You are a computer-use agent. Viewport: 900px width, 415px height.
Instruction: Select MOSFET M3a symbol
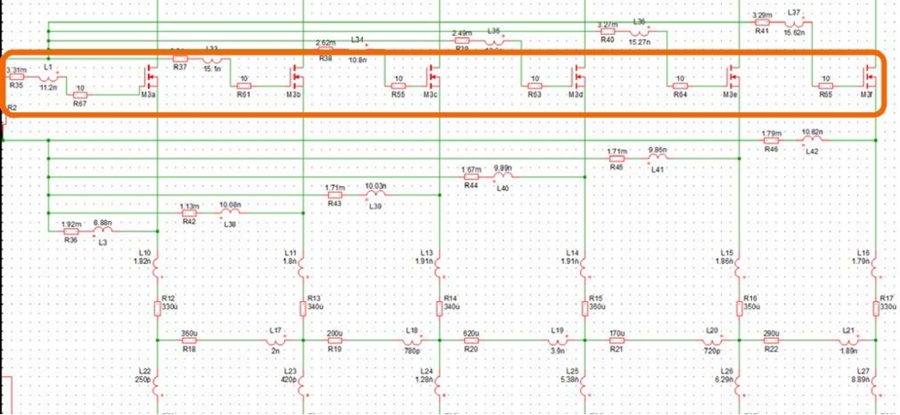click(151, 77)
